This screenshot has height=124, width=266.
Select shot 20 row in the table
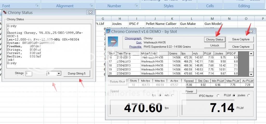173,73
